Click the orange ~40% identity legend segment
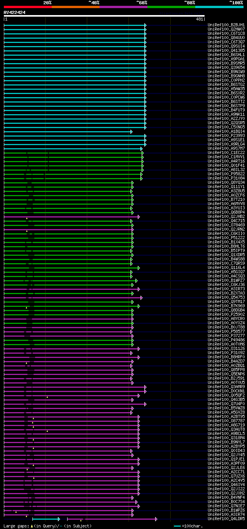The width and height of the screenshot is (247, 529). 76,7
